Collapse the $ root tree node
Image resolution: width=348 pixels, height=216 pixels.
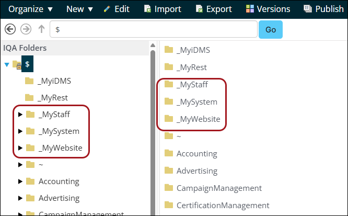tap(6, 65)
